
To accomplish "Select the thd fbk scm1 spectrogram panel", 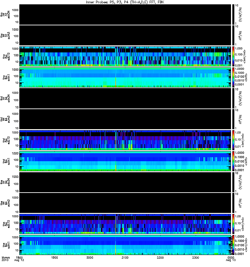I will coord(125,161).
